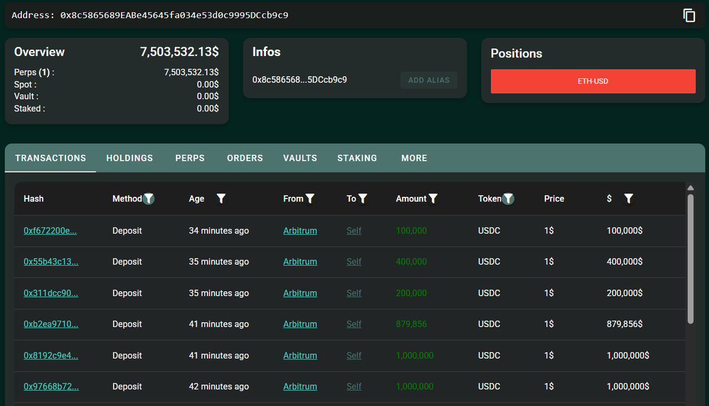
Task: Open the Age column filter icon
Action: pyautogui.click(x=221, y=199)
